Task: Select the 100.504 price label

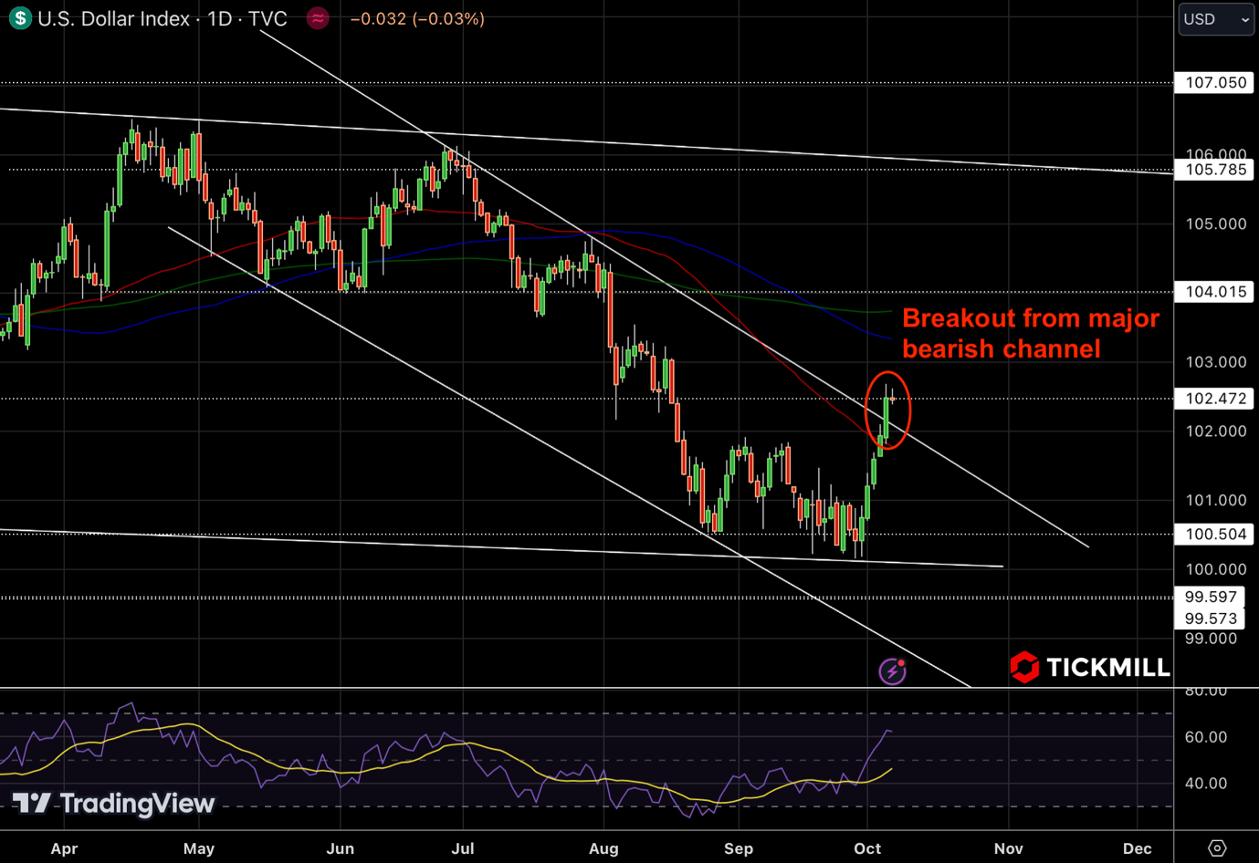Action: pos(1215,535)
